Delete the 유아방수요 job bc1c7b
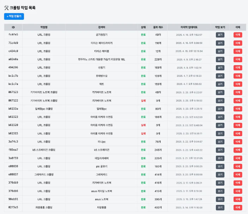The height and width of the screenshot is (214, 248). coord(237,76)
